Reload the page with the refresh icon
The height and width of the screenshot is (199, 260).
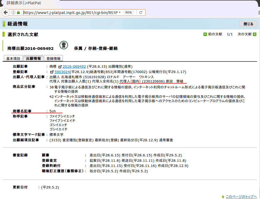141,12
